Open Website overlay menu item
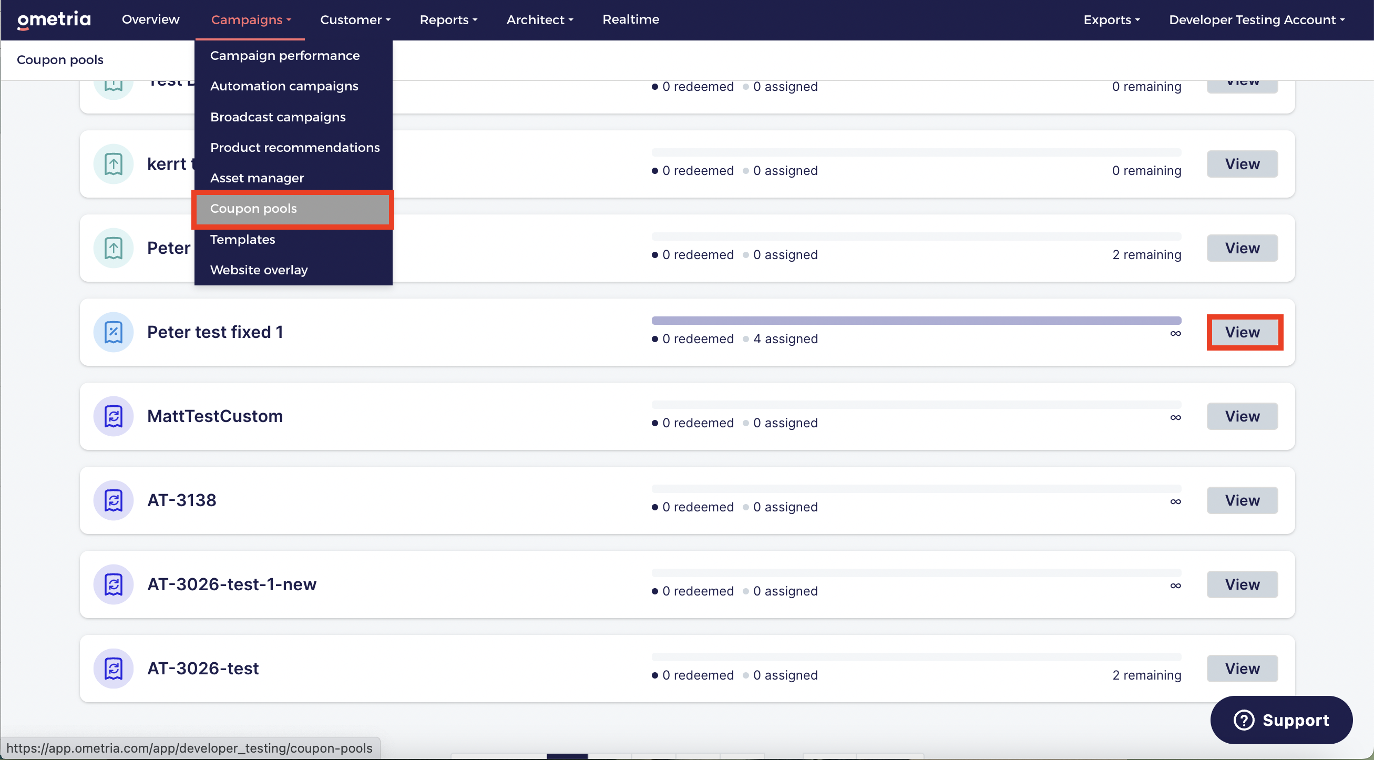The height and width of the screenshot is (760, 1374). [x=293, y=270]
